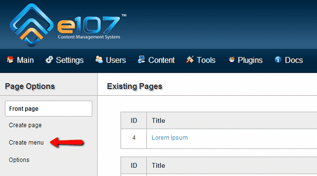Click the computer icon beside Content
Screen dimensions: 317x176
point(141,59)
